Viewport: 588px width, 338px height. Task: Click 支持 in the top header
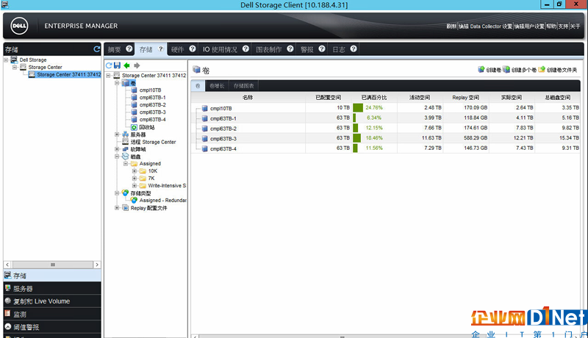pyautogui.click(x=563, y=26)
